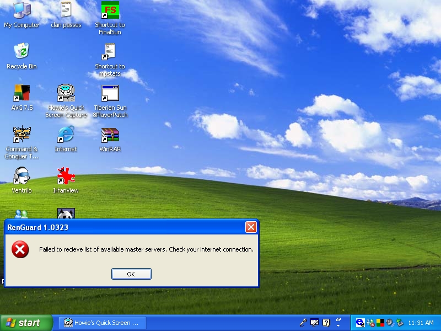Close the RenGuard 1.0323 dialog

(x=251, y=227)
